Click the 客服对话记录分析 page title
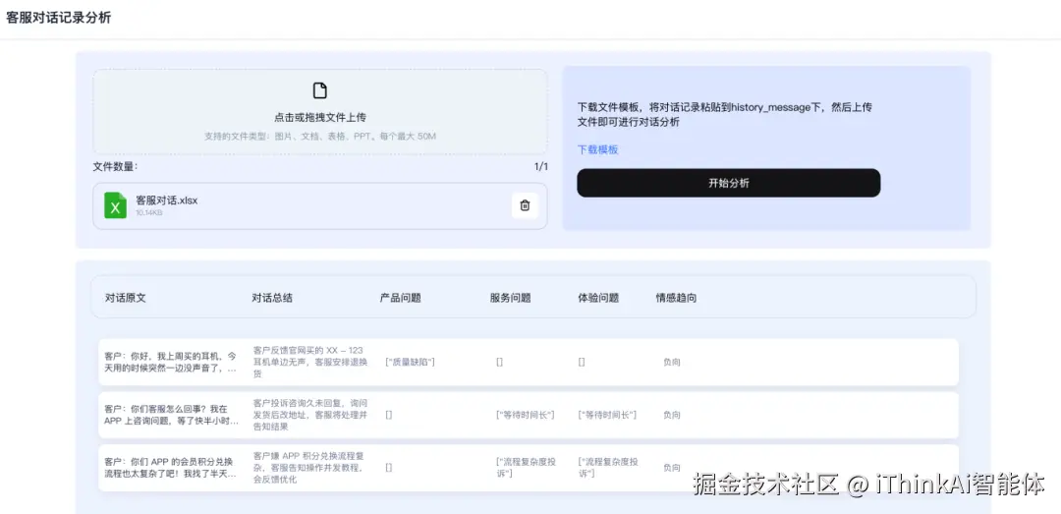This screenshot has height=514, width=1061. [58, 19]
